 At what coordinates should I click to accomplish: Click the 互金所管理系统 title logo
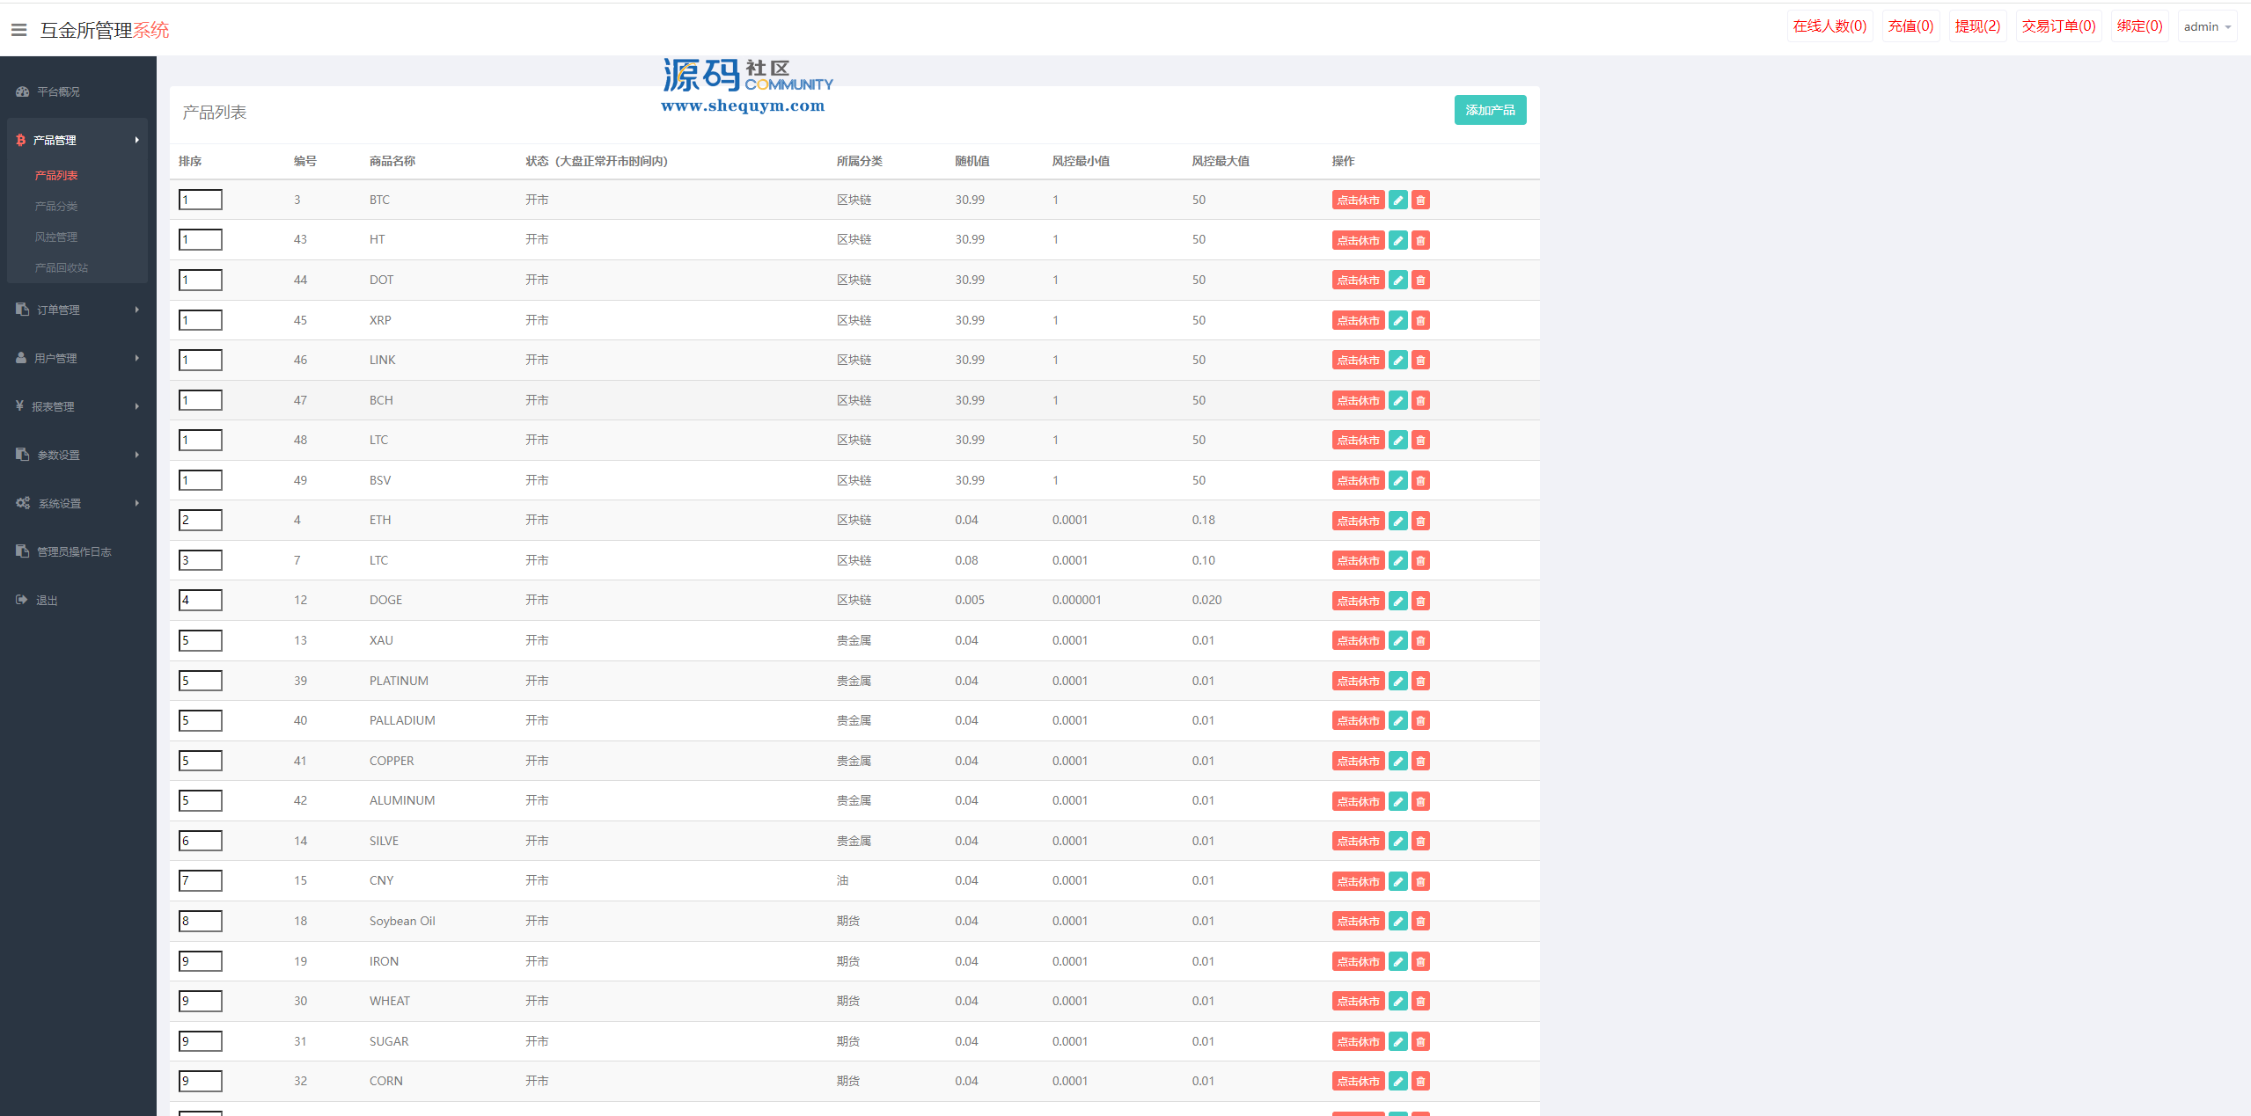point(105,30)
